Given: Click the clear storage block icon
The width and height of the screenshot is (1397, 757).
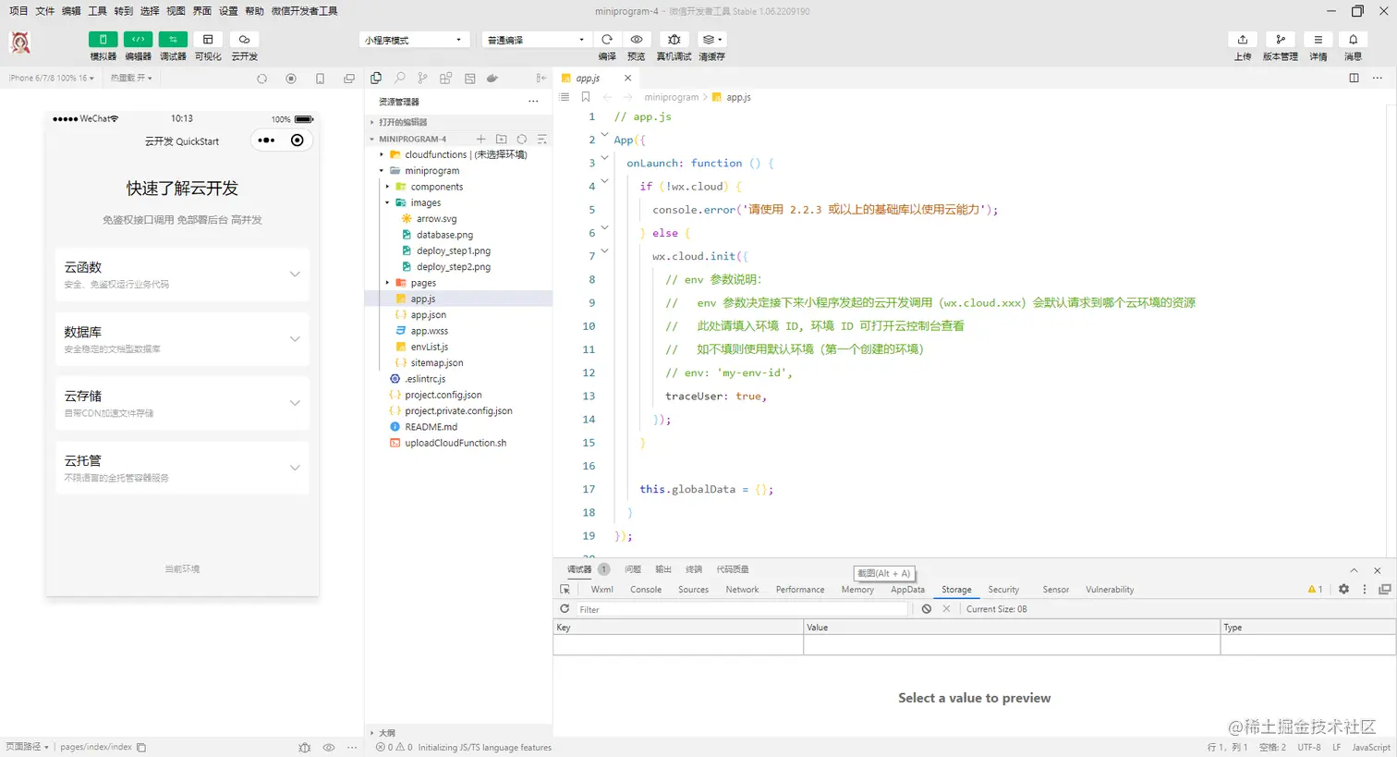Looking at the screenshot, I should coord(927,609).
